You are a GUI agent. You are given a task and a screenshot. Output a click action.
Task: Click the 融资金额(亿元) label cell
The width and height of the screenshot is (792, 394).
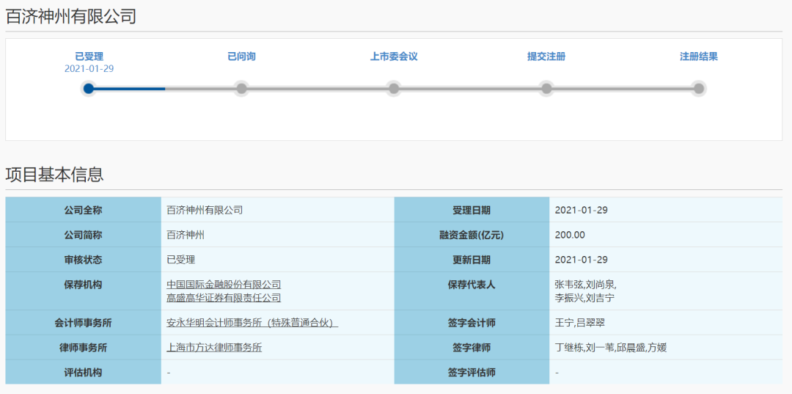pos(472,235)
